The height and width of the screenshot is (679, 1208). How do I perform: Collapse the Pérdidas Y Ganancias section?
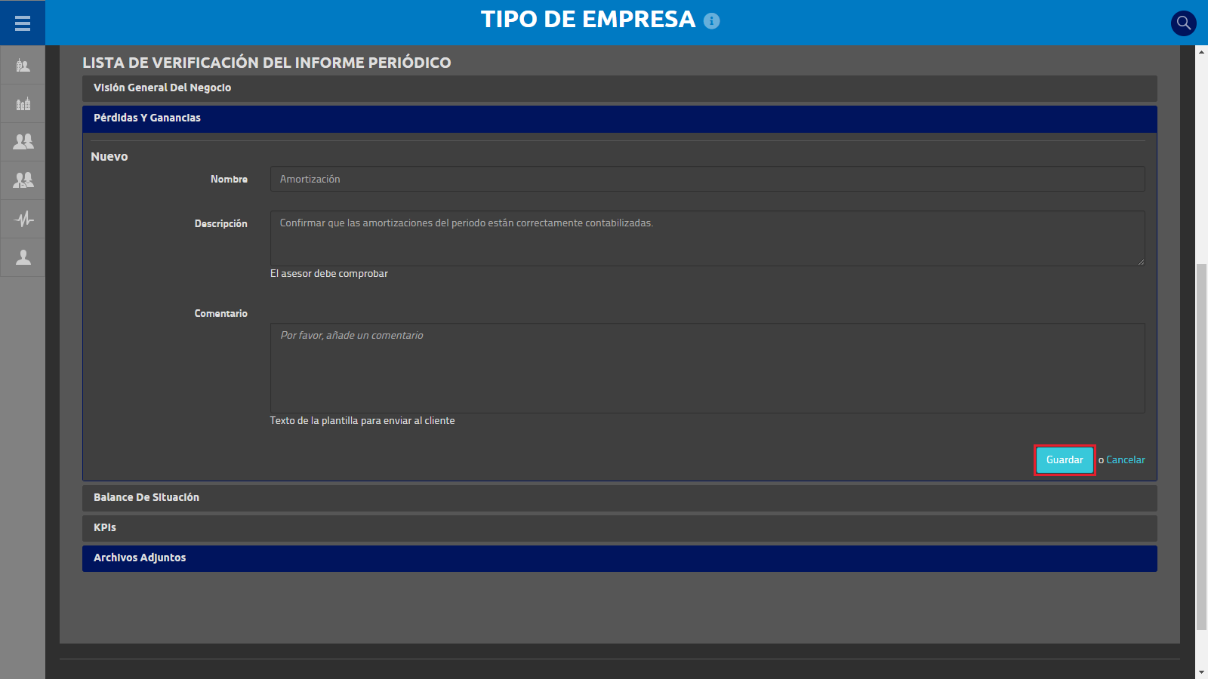coord(619,118)
